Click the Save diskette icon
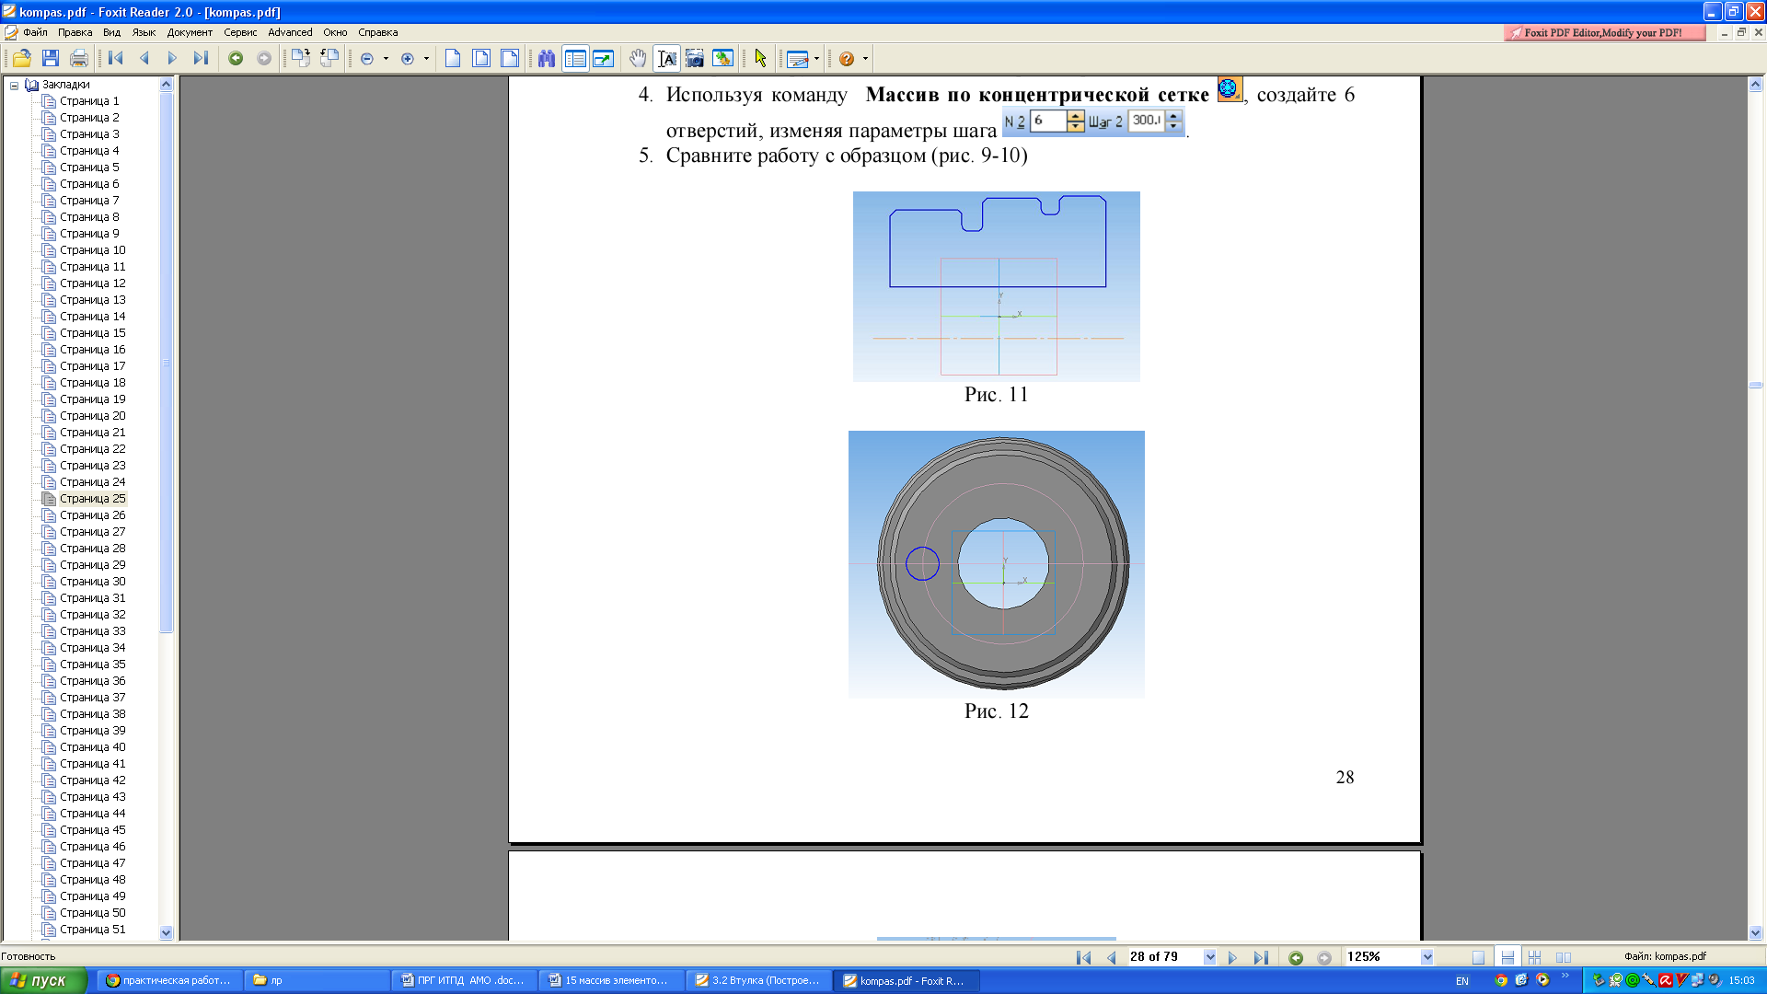This screenshot has height=994, width=1767. click(x=51, y=59)
